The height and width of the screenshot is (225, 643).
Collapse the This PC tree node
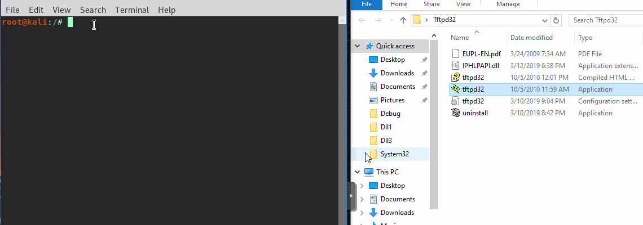pos(358,172)
